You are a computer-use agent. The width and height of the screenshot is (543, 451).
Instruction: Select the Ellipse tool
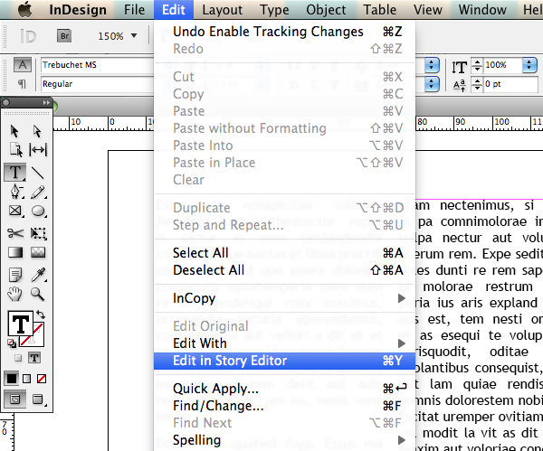[x=38, y=211]
